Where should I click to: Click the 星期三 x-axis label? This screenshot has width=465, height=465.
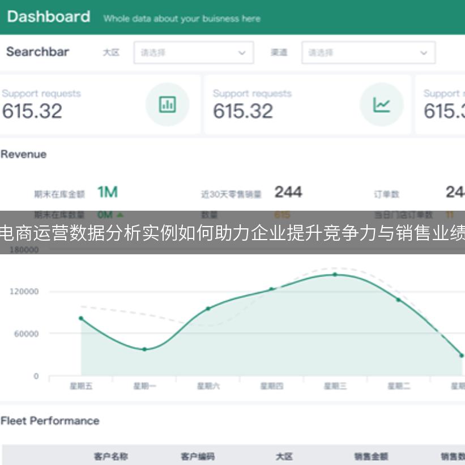click(x=335, y=386)
